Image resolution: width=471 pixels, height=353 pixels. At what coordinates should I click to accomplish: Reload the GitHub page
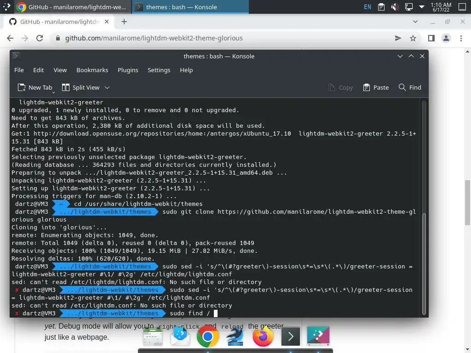coord(40,38)
